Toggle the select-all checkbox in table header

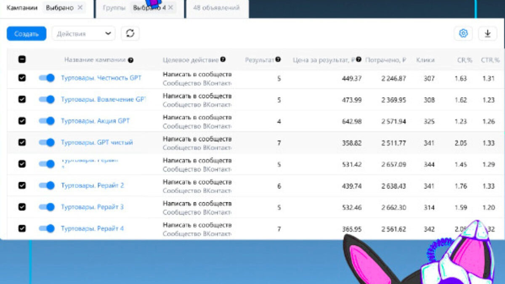click(x=22, y=60)
